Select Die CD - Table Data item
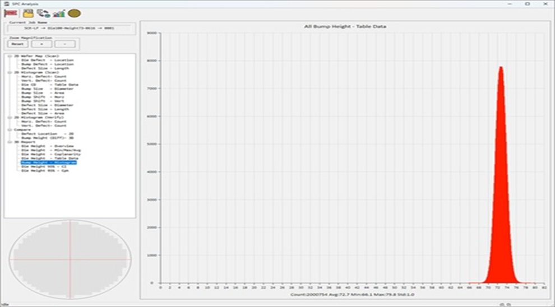 pos(49,85)
